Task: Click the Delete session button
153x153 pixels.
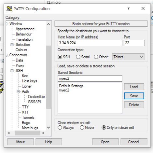Action: click(134, 105)
